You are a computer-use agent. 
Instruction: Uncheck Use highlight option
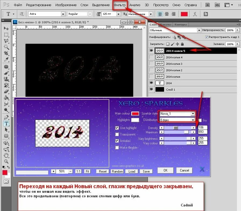click(x=117, y=128)
